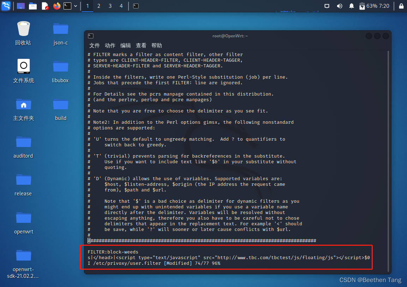This screenshot has width=407, height=287.
Task: Launch Firefox from the top panel
Action: (x=56, y=6)
